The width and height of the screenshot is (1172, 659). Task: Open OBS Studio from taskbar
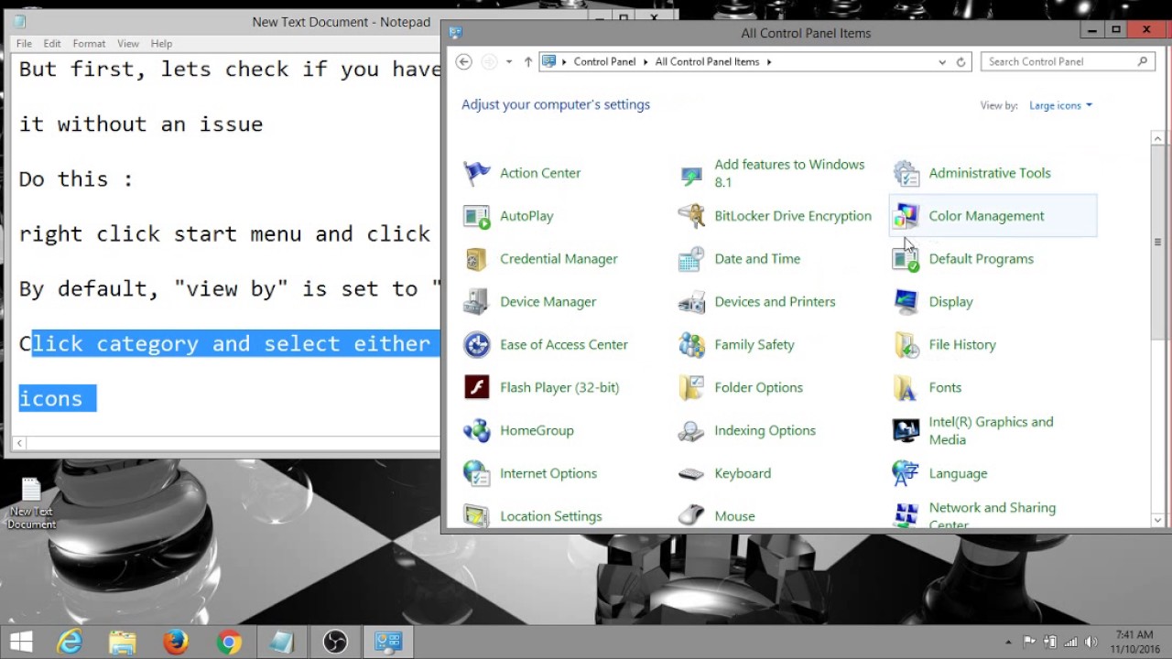[335, 642]
